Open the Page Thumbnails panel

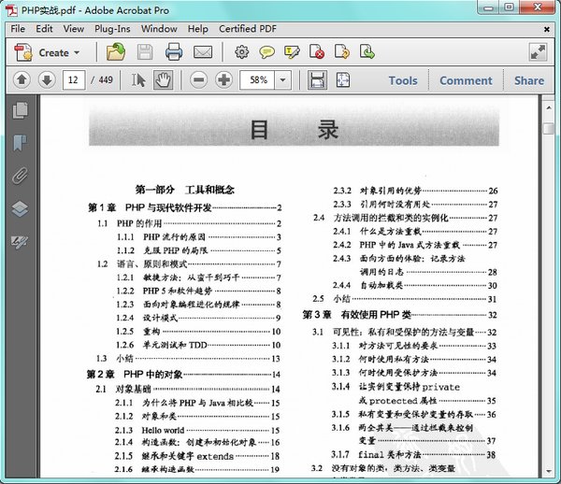point(19,111)
